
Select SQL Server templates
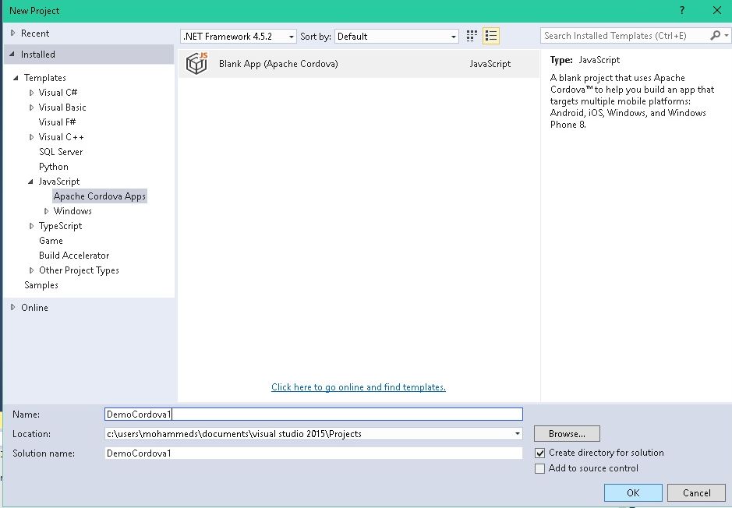pyautogui.click(x=61, y=152)
